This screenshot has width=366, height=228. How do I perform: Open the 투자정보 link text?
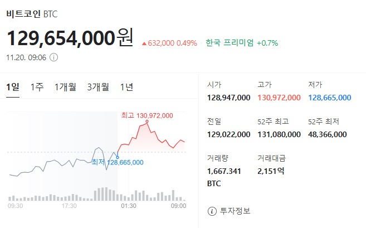pos(236,211)
